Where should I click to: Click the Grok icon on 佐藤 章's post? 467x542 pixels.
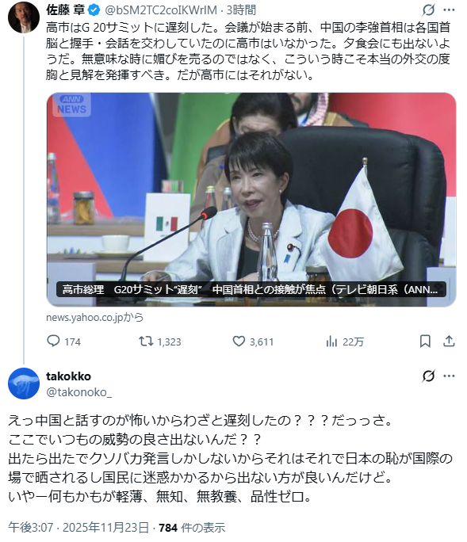click(428, 10)
